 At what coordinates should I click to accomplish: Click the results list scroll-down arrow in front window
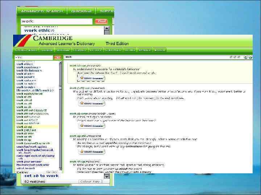[x=61, y=169]
